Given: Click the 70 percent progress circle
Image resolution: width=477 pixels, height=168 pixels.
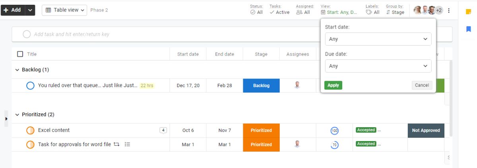Looking at the screenshot, I should (335, 145).
